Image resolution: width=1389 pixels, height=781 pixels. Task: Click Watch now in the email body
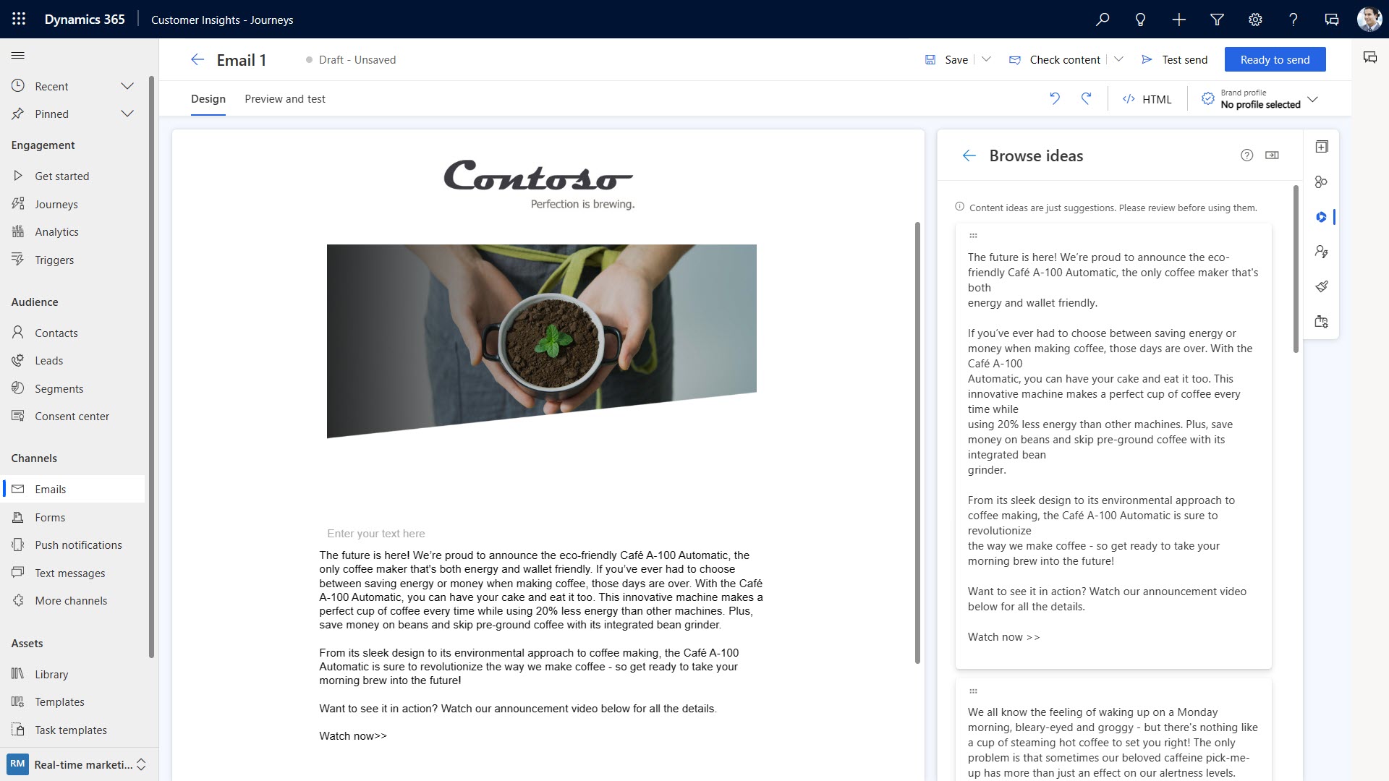coord(352,735)
